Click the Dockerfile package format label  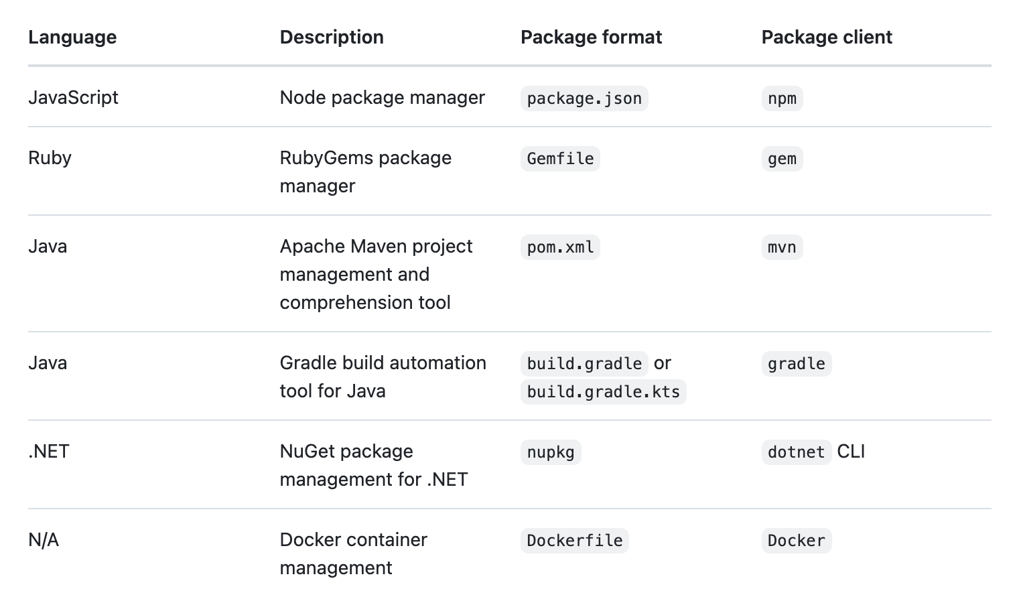(x=574, y=541)
